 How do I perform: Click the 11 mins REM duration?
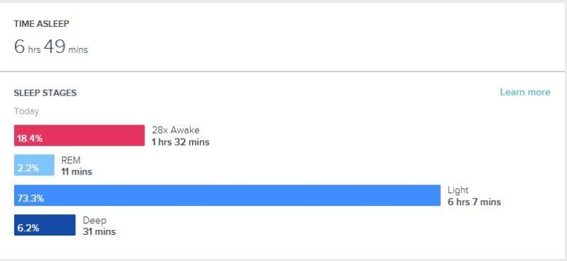pos(77,171)
